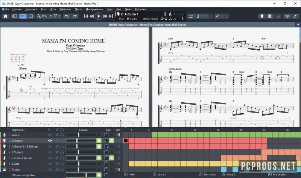The height and width of the screenshot is (178, 301).
Task: Toggle visibility eye for Vocals track
Action: 50,135
